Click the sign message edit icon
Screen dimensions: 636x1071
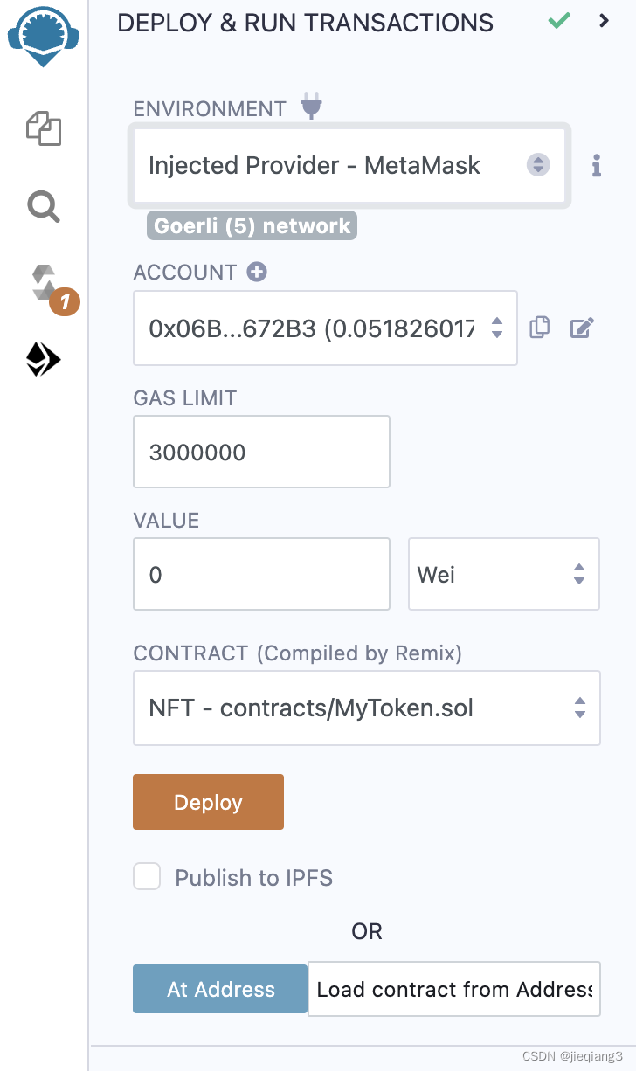coord(582,328)
